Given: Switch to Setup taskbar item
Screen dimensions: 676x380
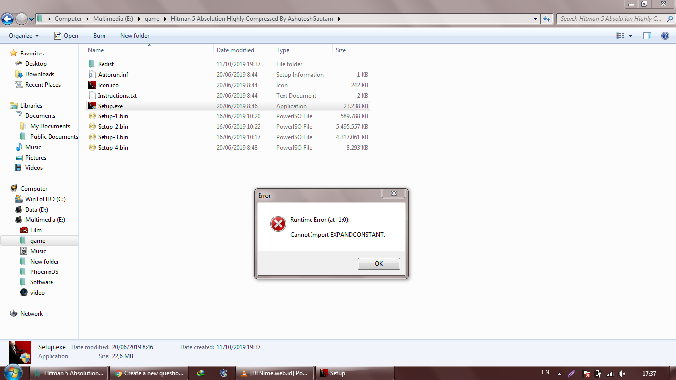Looking at the screenshot, I should coord(355,373).
